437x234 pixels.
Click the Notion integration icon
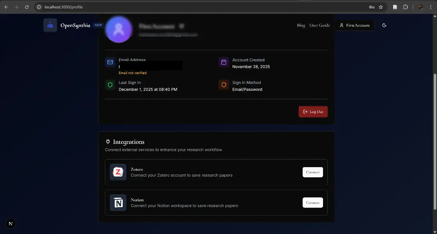click(x=118, y=202)
